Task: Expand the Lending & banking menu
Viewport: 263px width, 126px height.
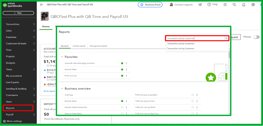Action: tap(34, 89)
